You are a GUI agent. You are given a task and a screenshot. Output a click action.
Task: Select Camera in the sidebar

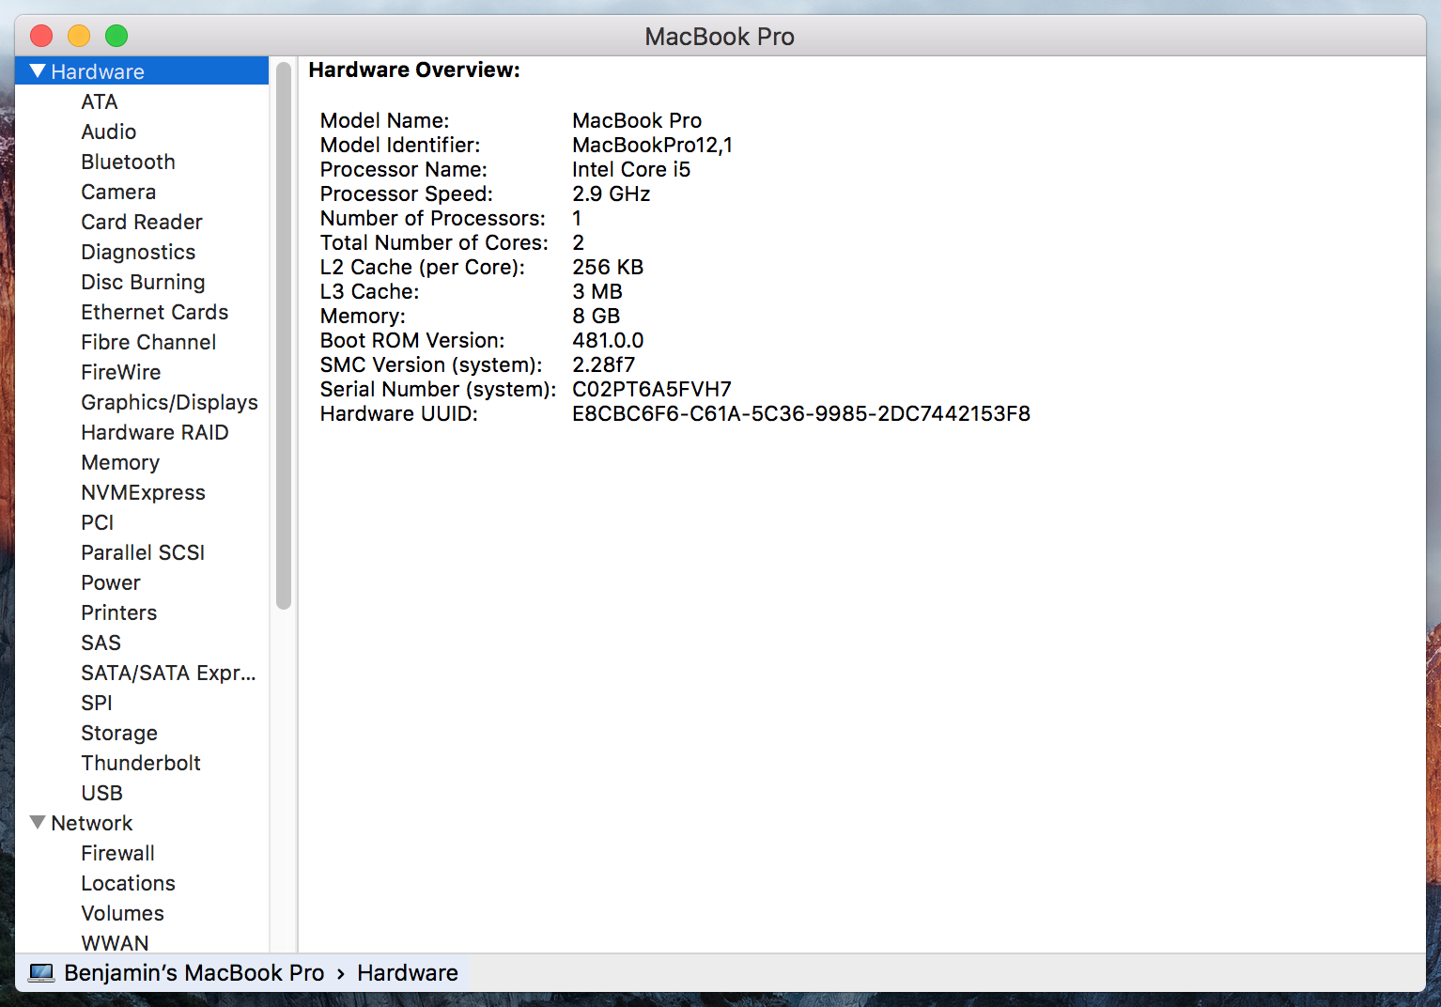pos(118,192)
